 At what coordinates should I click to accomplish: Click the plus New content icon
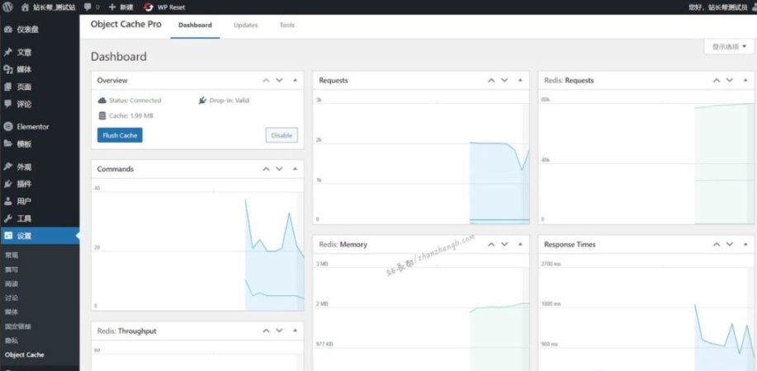[112, 7]
